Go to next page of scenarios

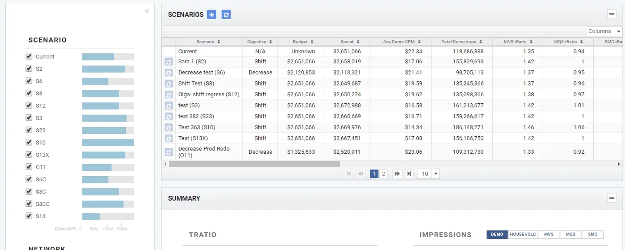click(x=397, y=174)
